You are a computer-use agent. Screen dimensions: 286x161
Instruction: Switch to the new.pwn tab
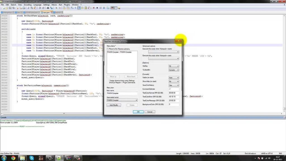pos(46,12)
